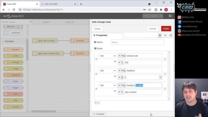Open node settings gear icon in Properties
208x117 pixels.
point(160,35)
